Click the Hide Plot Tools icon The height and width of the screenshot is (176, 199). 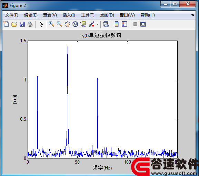(135, 24)
